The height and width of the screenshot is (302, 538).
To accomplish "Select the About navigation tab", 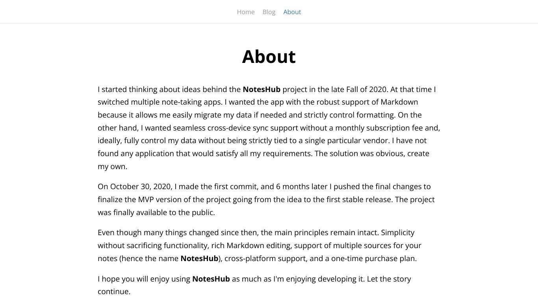I will [x=292, y=12].
